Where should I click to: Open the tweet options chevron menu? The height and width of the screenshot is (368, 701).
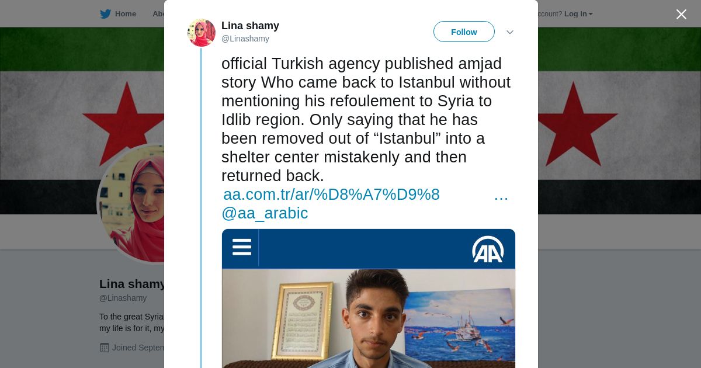tap(509, 32)
